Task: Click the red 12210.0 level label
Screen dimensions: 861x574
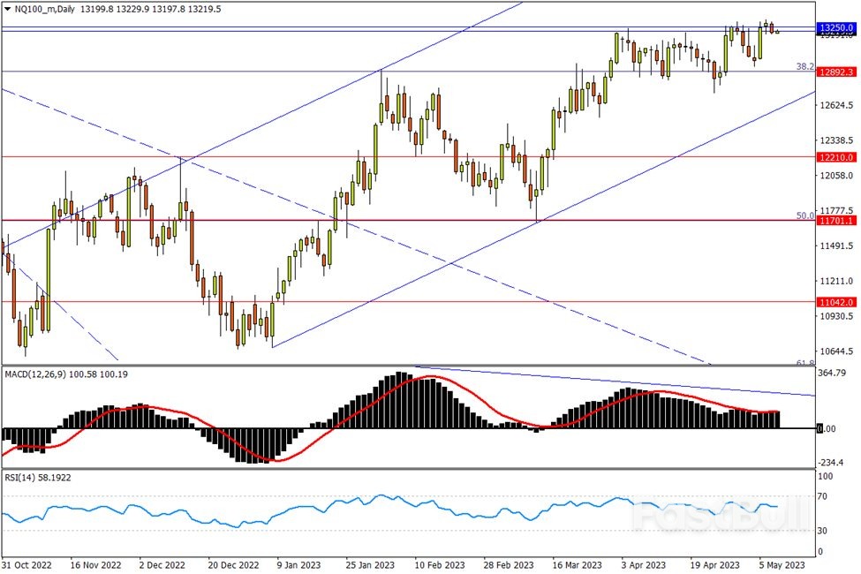Action: click(835, 157)
